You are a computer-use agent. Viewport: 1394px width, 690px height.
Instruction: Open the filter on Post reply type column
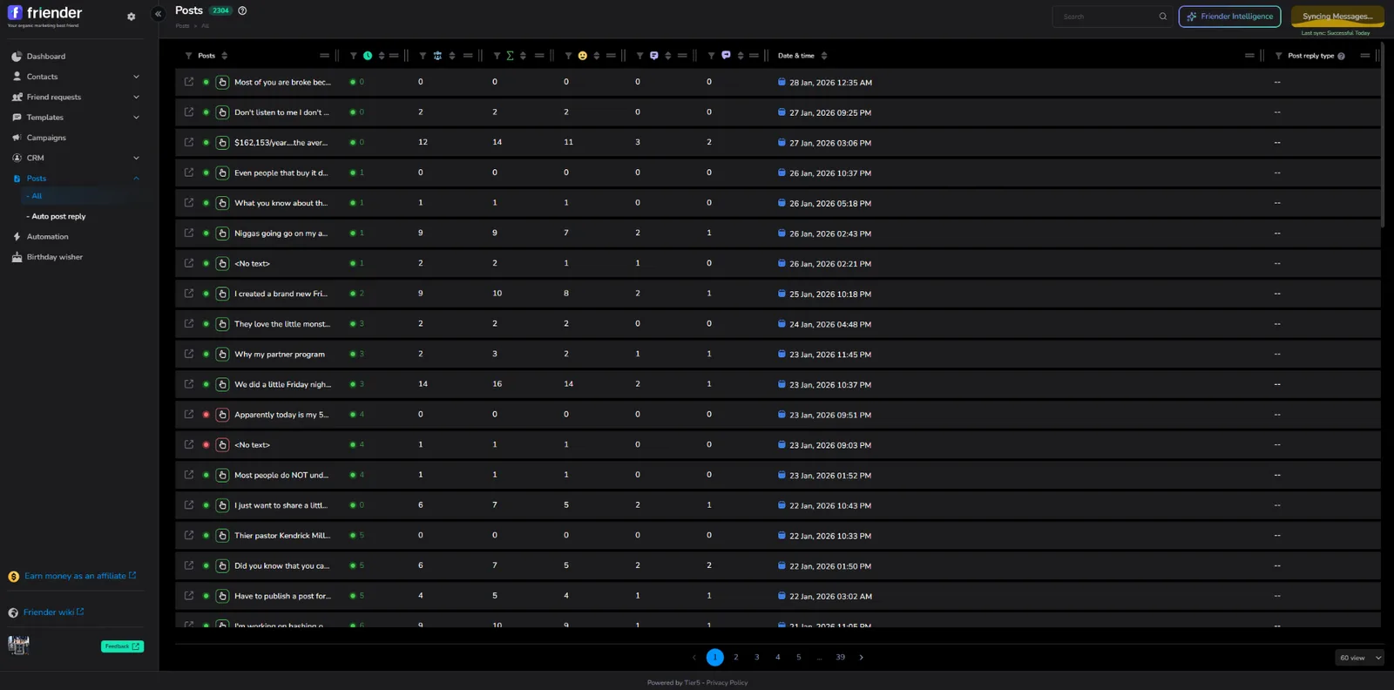click(1278, 56)
